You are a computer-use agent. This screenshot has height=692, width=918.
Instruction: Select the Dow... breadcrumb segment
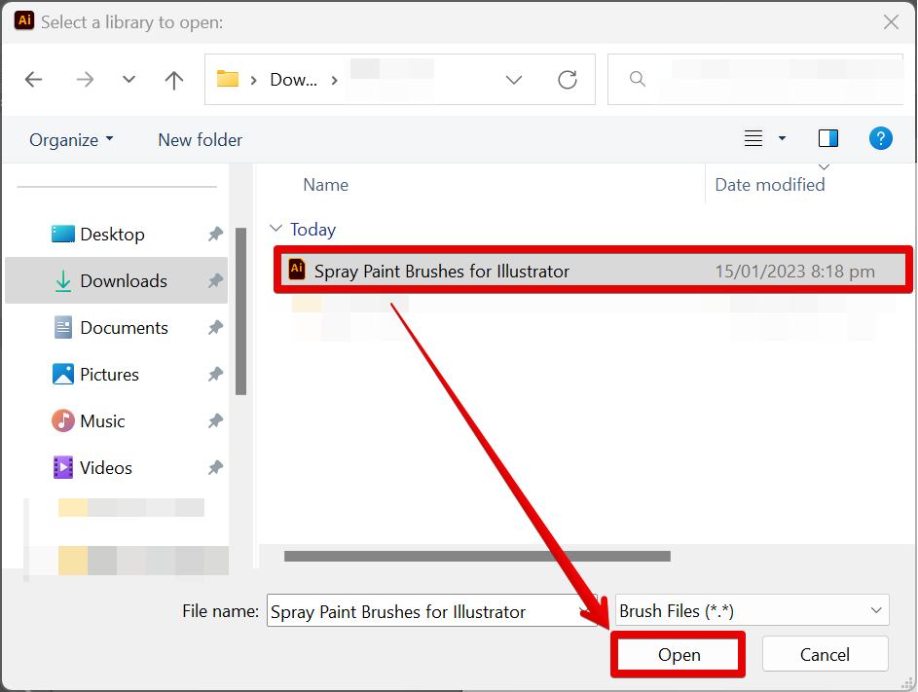pos(293,80)
